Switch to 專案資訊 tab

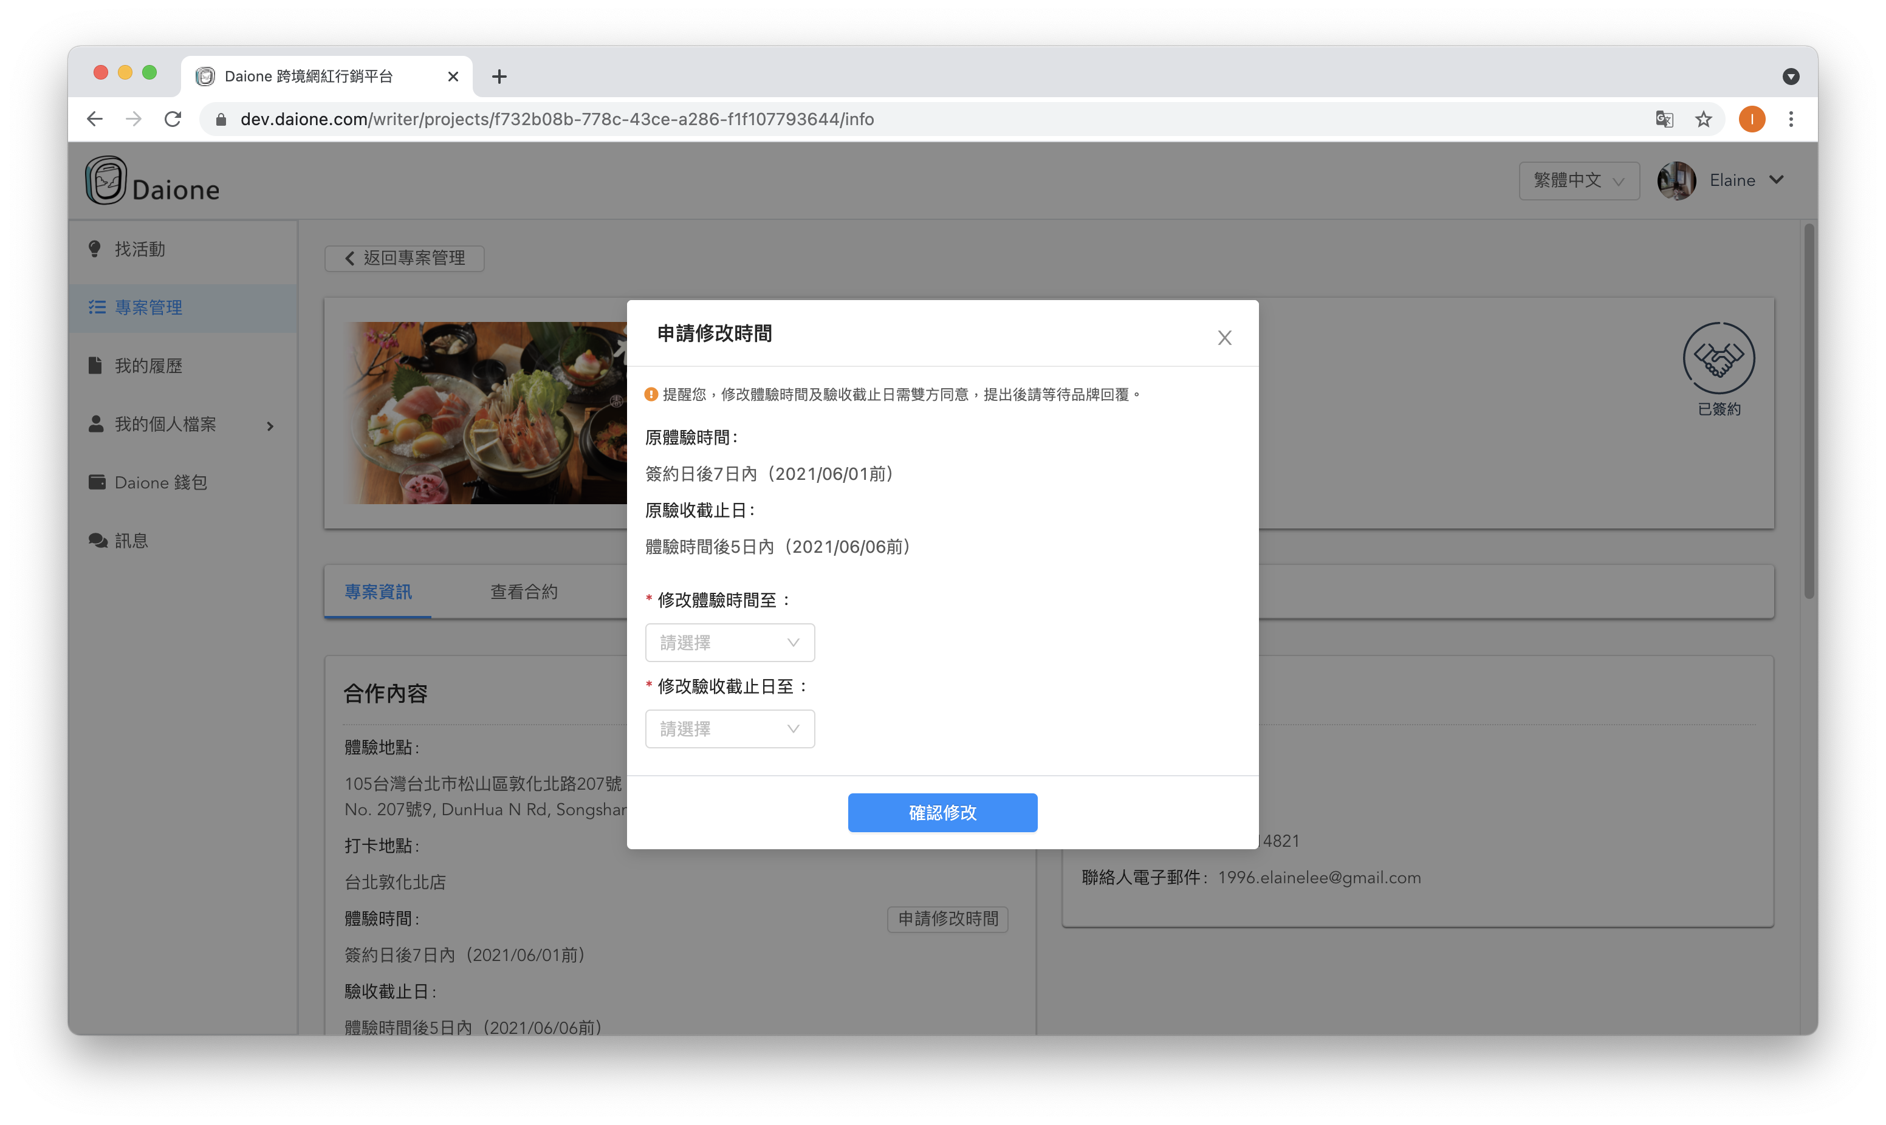pyautogui.click(x=377, y=591)
